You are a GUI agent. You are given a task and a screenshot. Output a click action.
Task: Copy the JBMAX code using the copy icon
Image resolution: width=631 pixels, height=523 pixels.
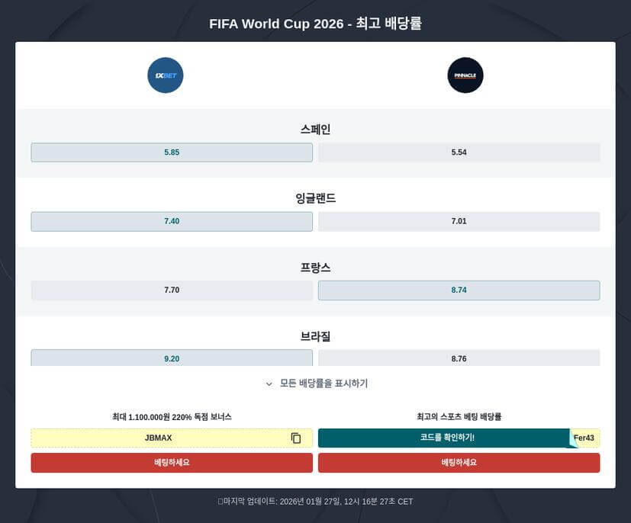295,438
